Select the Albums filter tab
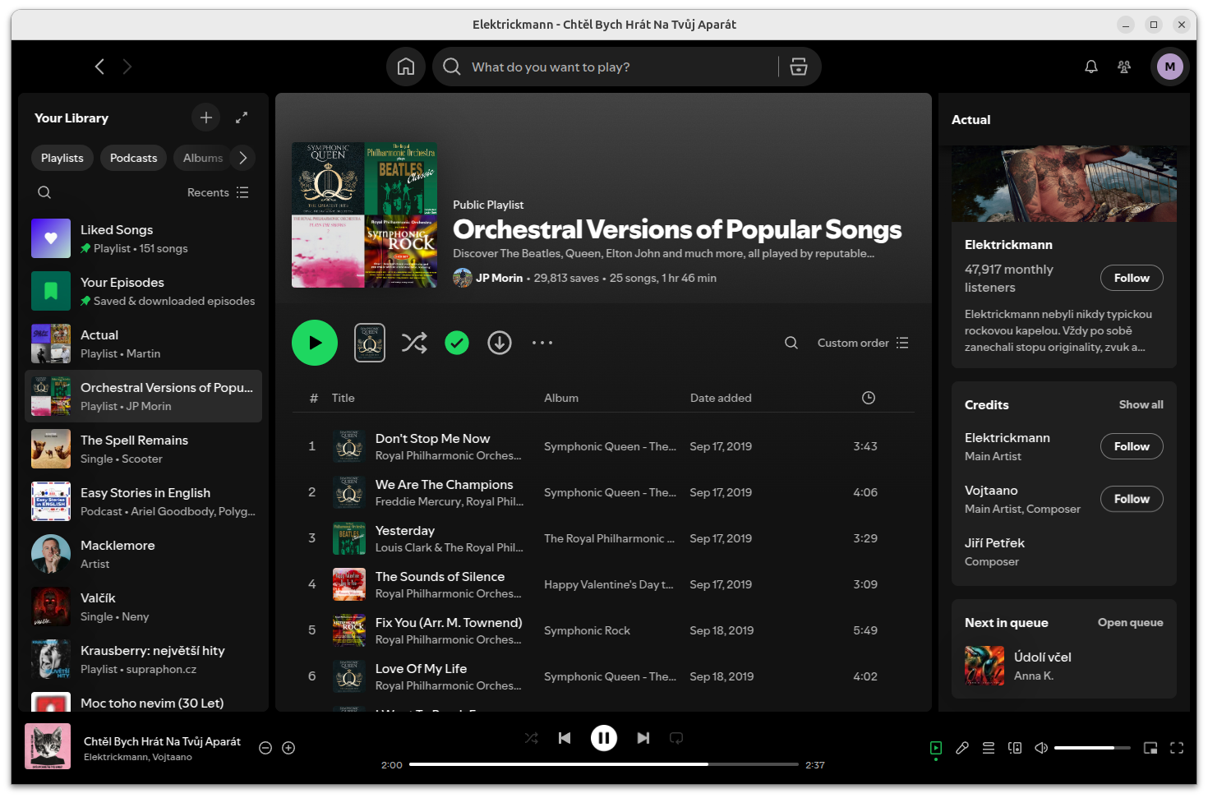This screenshot has width=1208, height=798. click(203, 158)
